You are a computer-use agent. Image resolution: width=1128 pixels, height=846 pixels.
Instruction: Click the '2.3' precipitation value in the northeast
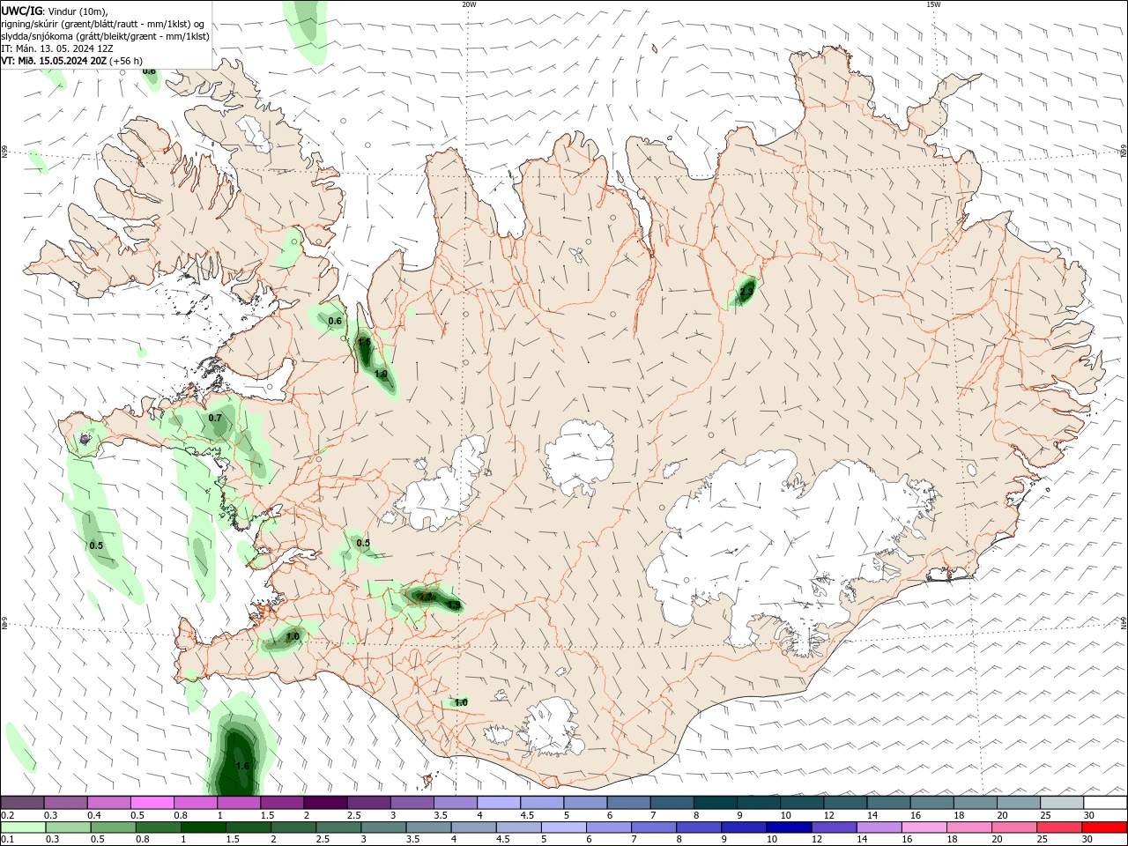746,291
